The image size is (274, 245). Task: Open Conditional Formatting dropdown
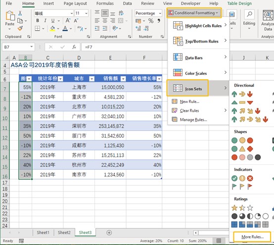(194, 13)
